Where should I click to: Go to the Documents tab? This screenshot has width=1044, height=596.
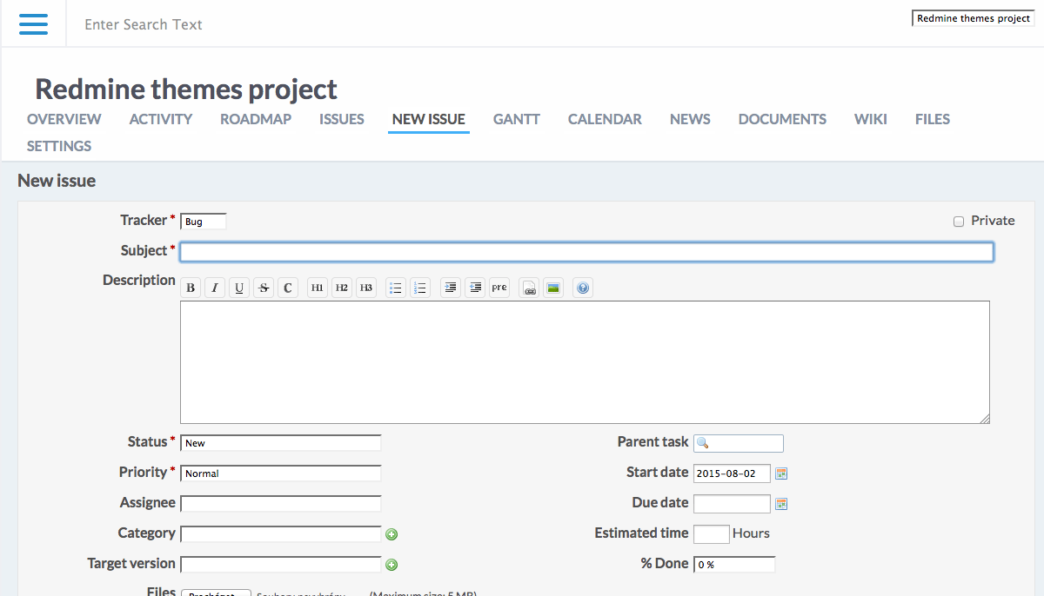[783, 119]
